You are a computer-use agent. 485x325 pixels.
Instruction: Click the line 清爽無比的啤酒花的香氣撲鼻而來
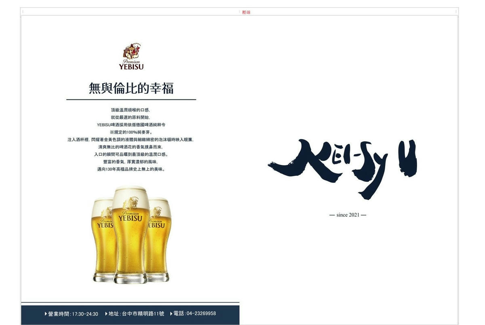pyautogui.click(x=131, y=147)
